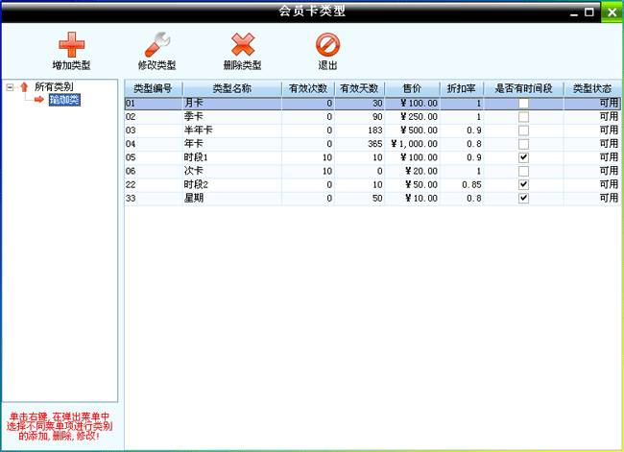Sort by the 售价 column header
624x452 pixels.
coord(413,88)
